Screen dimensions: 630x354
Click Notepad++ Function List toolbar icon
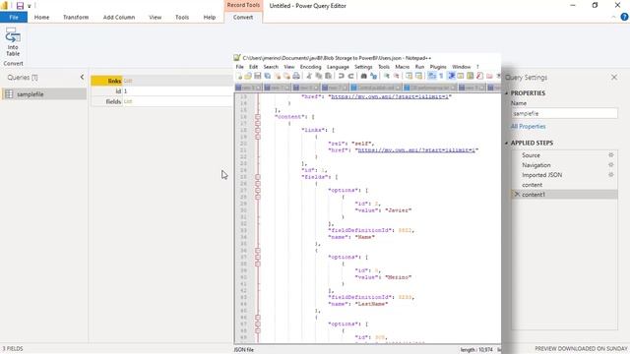(479, 76)
